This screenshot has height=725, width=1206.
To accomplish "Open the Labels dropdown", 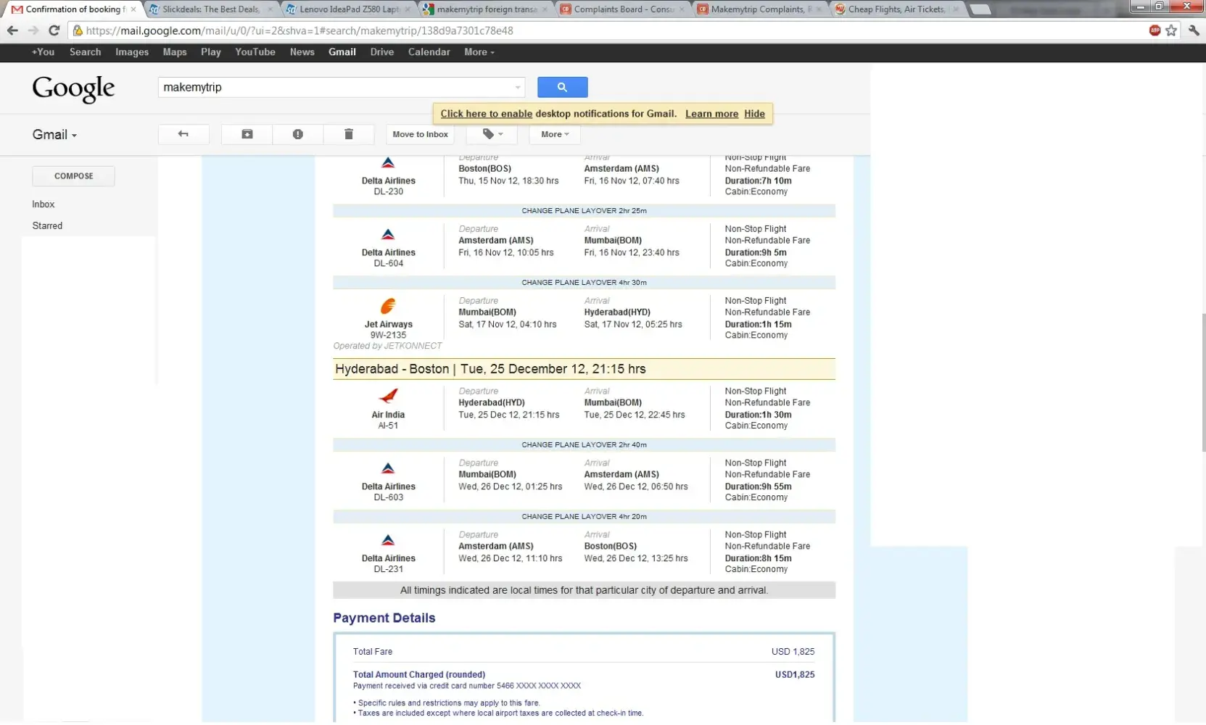I will click(x=492, y=134).
